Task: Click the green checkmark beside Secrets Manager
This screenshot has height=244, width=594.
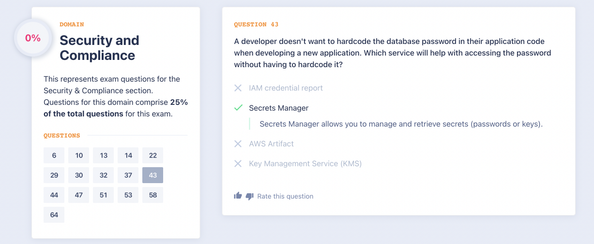Action: tap(238, 108)
